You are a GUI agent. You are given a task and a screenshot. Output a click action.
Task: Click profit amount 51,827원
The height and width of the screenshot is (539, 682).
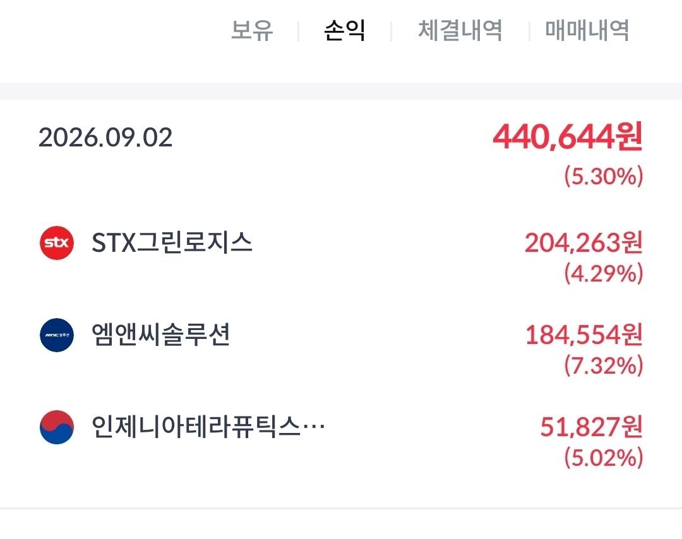coord(592,427)
